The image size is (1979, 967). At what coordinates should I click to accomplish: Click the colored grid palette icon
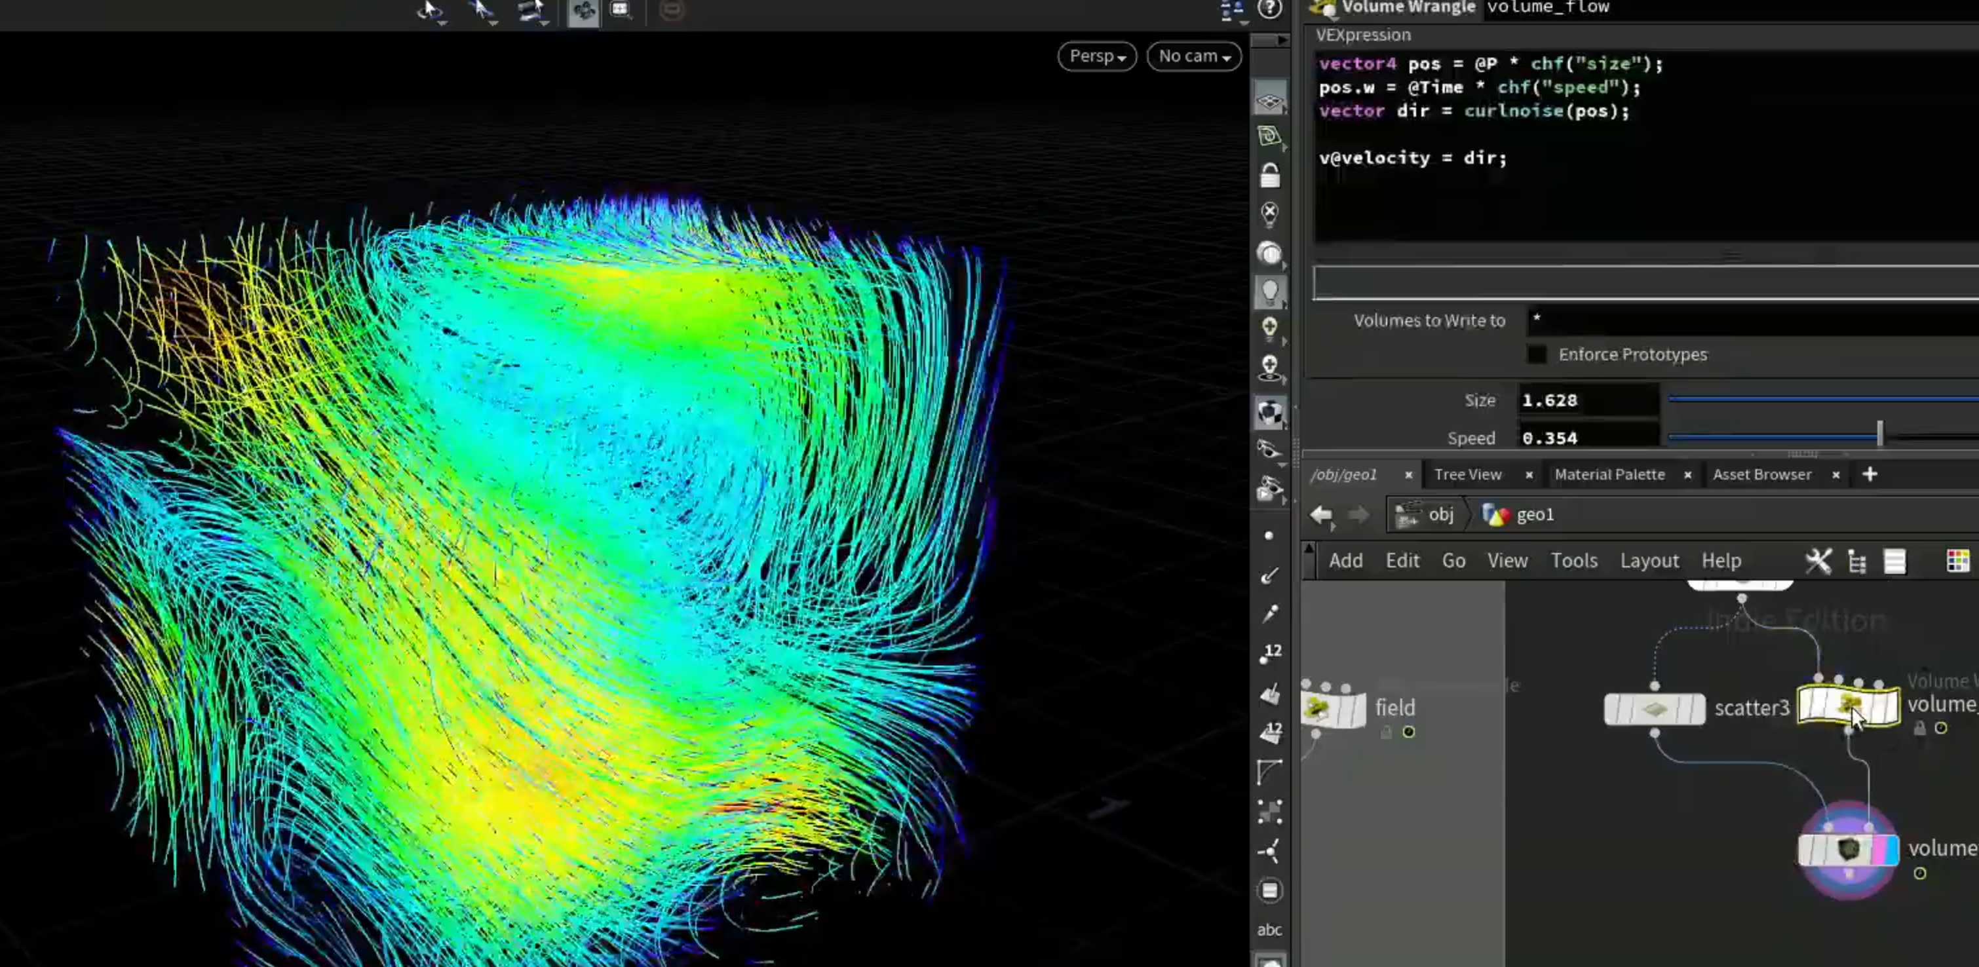(x=1957, y=561)
